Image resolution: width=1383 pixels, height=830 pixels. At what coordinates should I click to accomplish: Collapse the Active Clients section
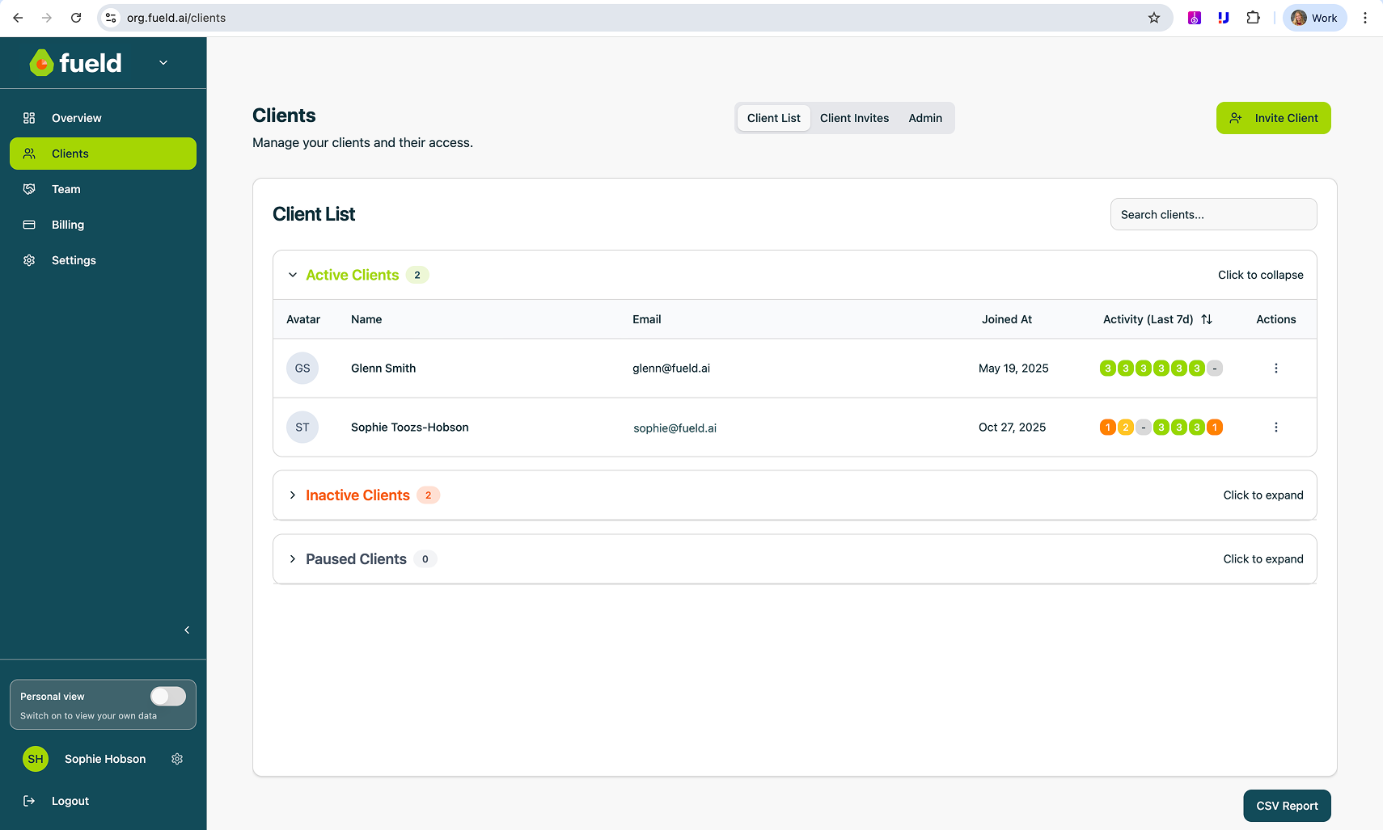(x=293, y=275)
